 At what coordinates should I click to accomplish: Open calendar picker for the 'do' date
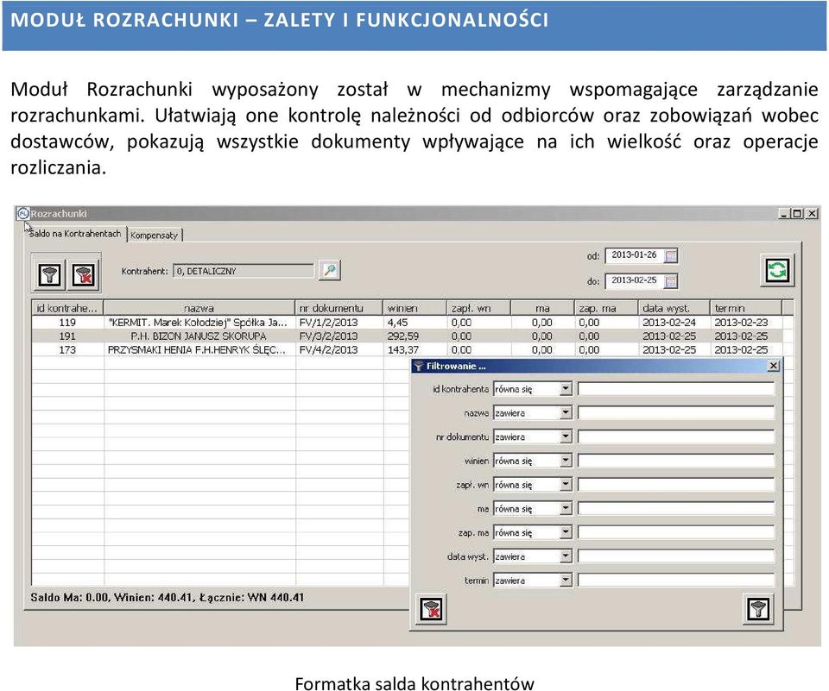click(670, 281)
